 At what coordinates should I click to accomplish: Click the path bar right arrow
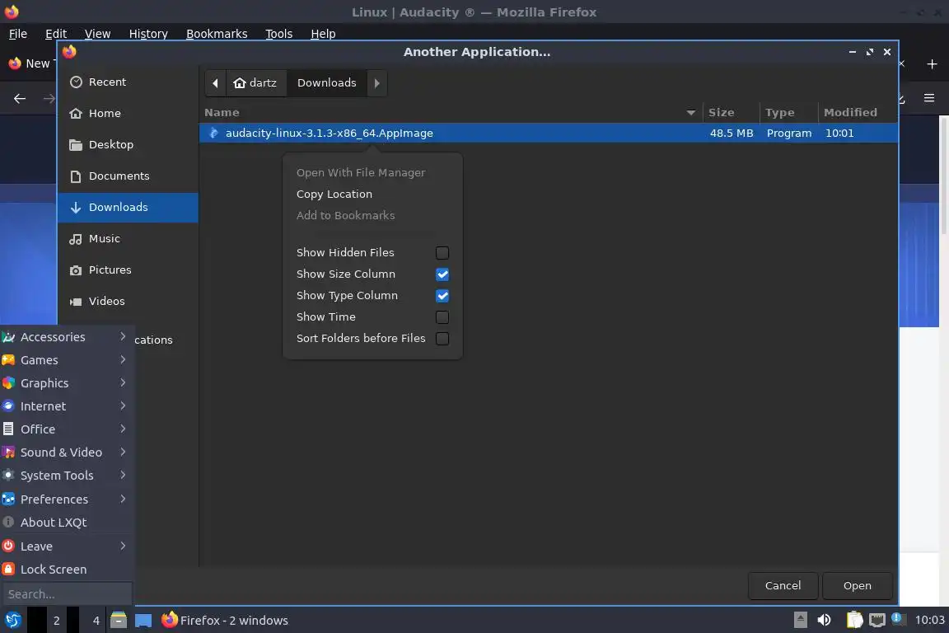tap(376, 83)
